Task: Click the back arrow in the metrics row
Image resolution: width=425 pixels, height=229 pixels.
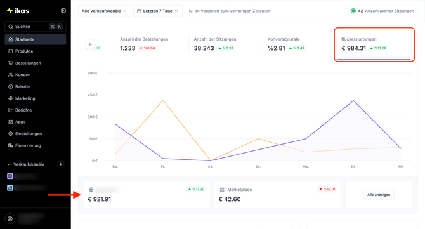Action: 90,44
